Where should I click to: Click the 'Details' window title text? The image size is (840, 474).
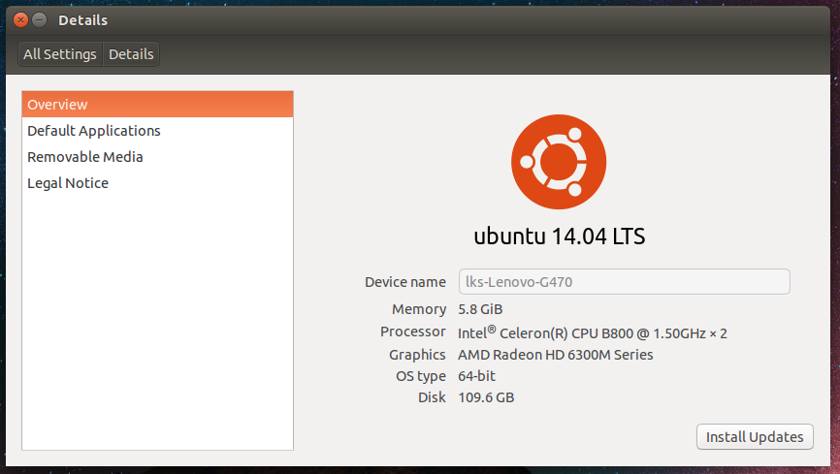[x=83, y=20]
